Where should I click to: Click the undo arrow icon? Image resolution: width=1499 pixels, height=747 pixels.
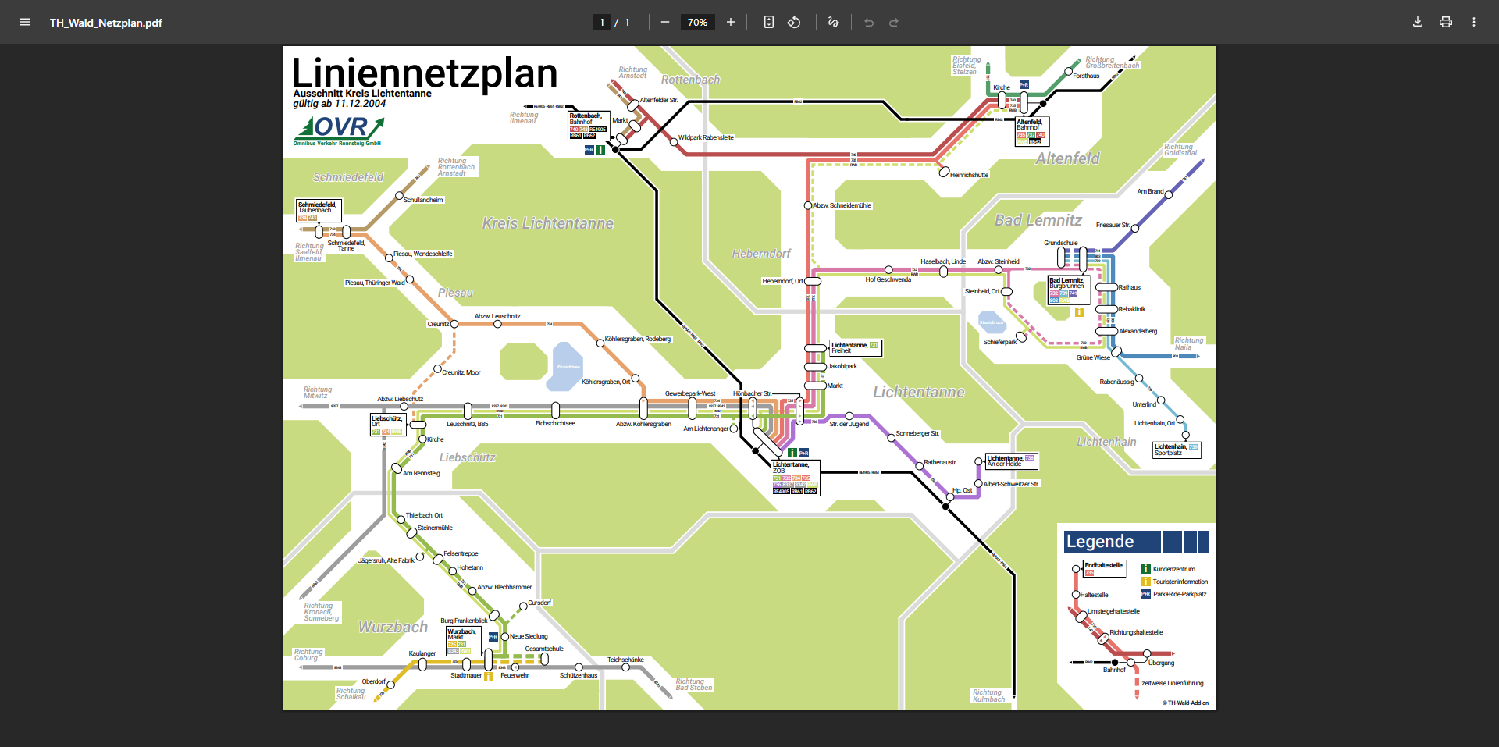click(x=869, y=22)
